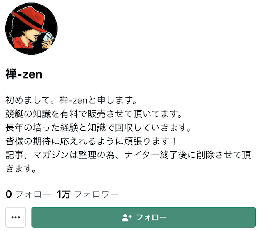Click the bio line about 競艇の知識
This screenshot has width=263, height=231.
94,114
